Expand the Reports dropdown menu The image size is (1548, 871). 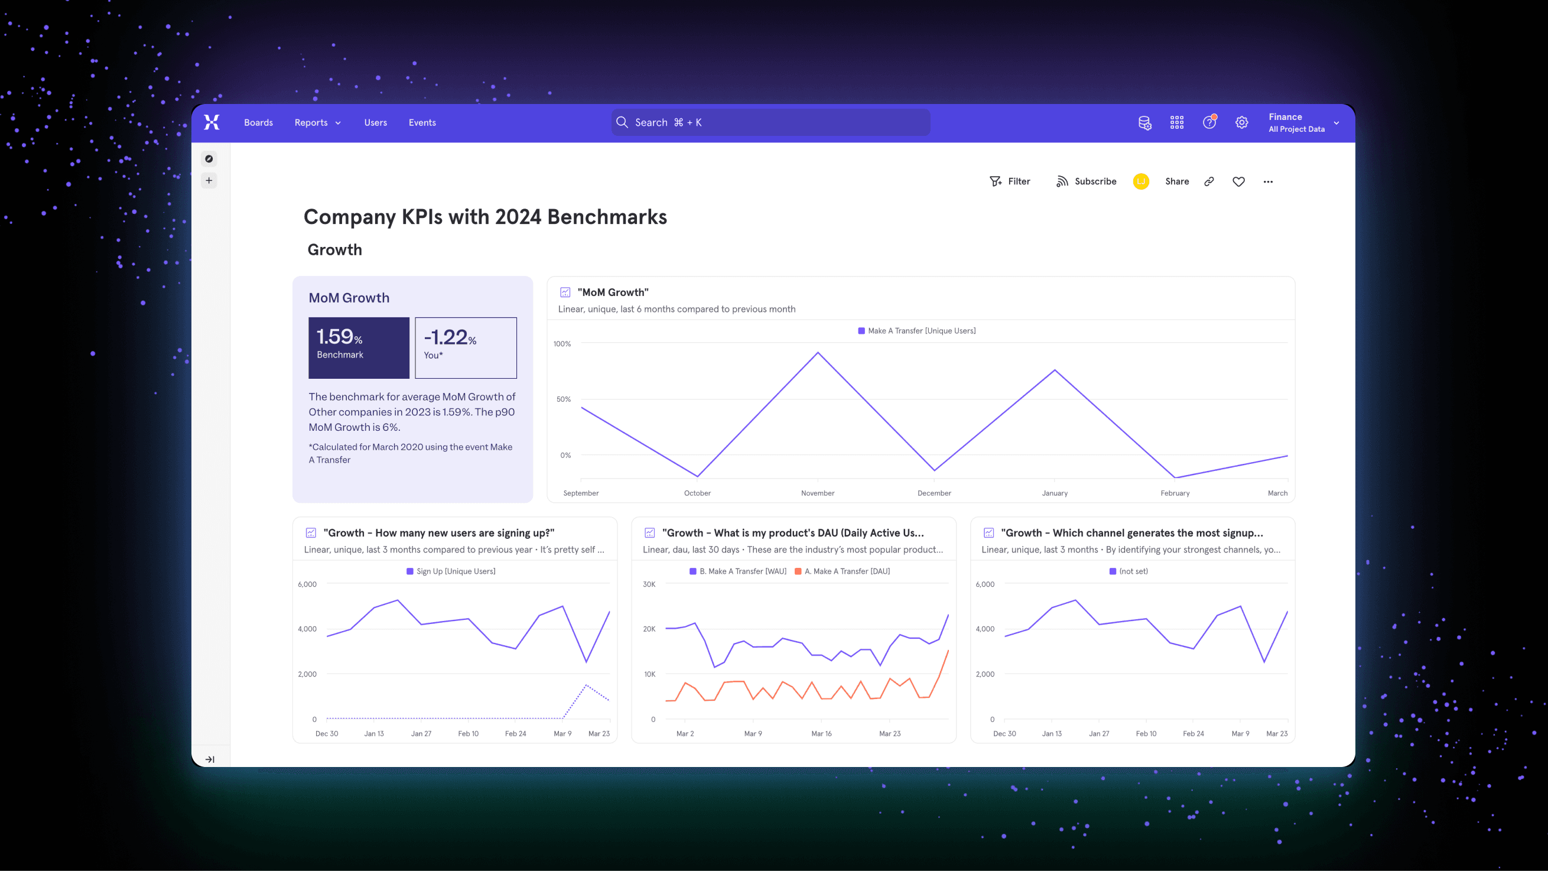[x=317, y=123]
